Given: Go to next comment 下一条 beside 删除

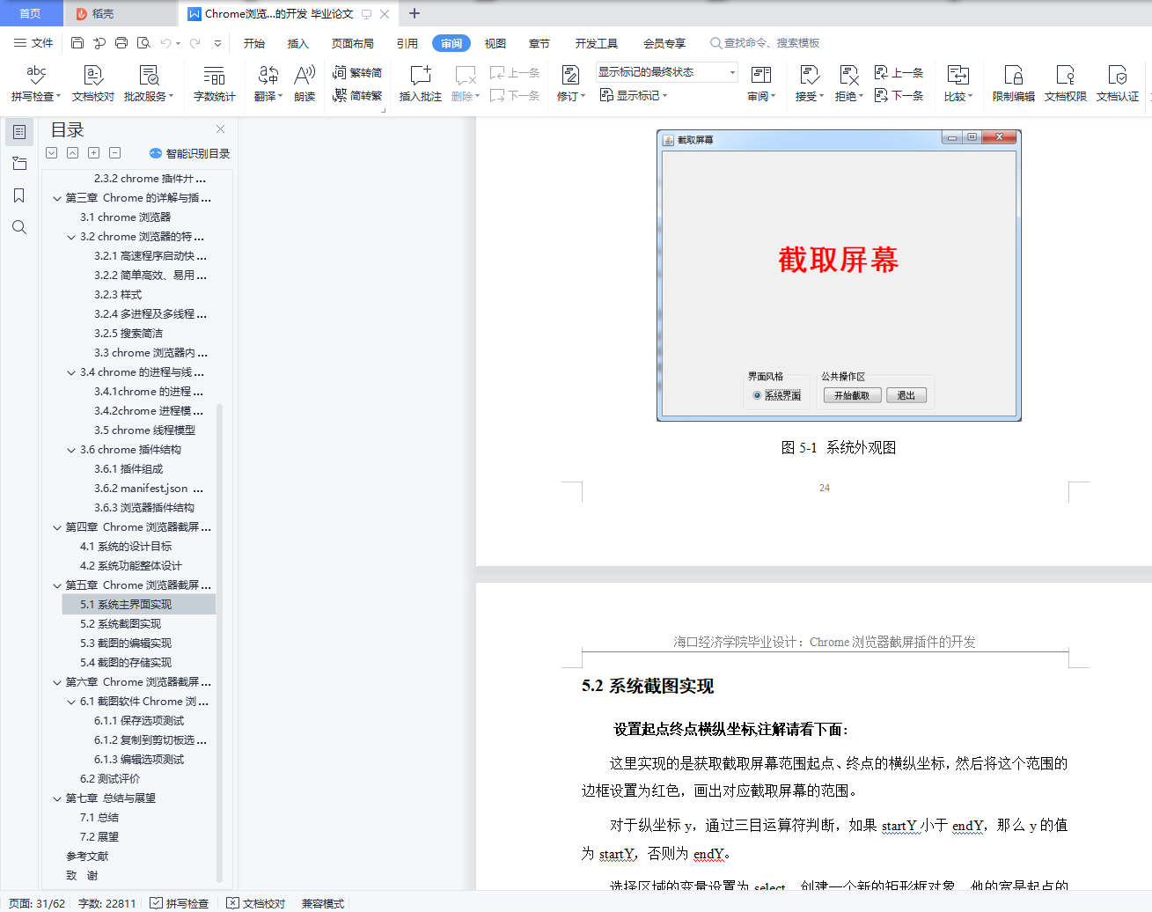Looking at the screenshot, I should click(515, 95).
